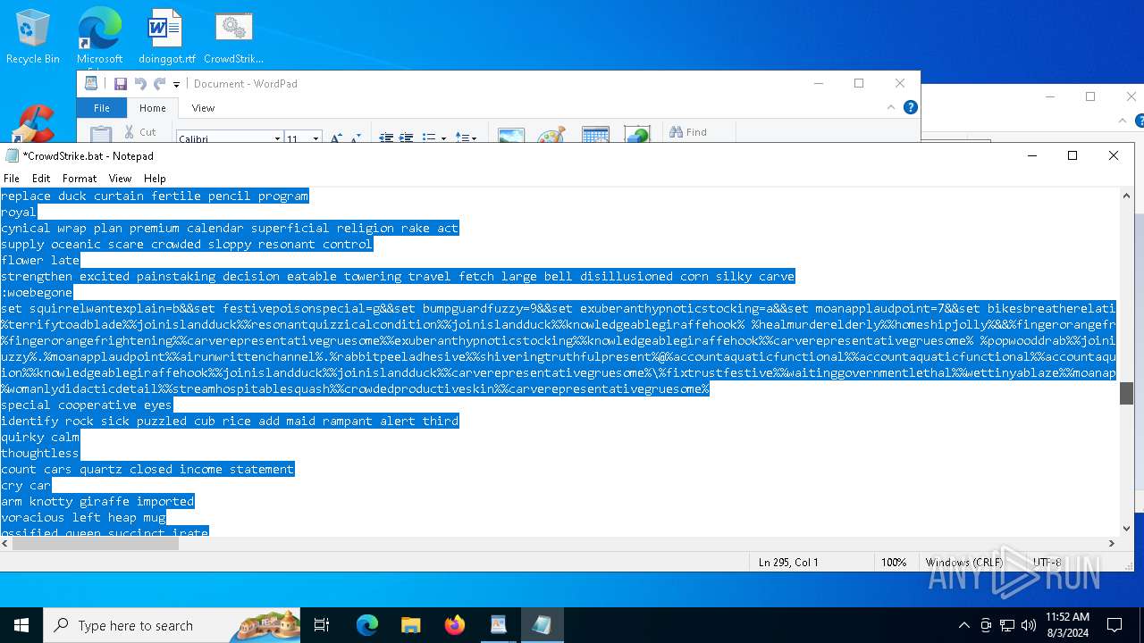The width and height of the screenshot is (1144, 643).
Task: Maximize the Notepad window
Action: (1072, 155)
